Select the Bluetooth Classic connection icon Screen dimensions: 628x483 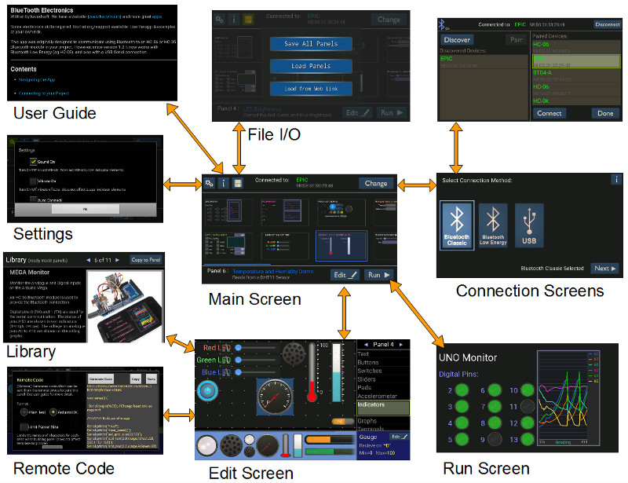click(x=457, y=225)
